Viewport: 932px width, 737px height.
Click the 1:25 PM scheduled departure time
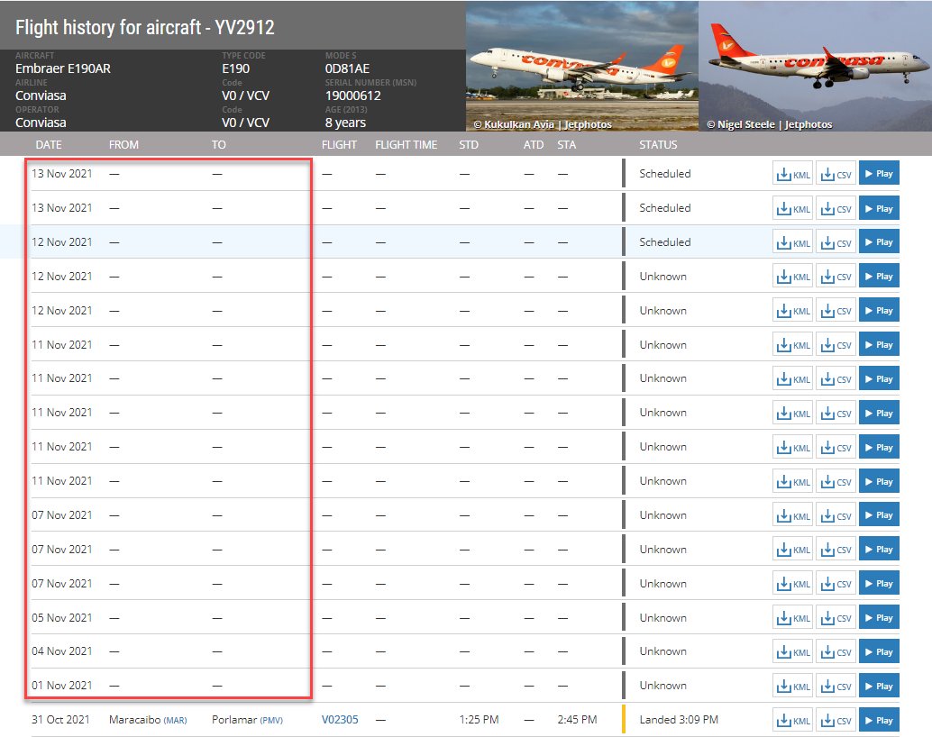(x=479, y=720)
